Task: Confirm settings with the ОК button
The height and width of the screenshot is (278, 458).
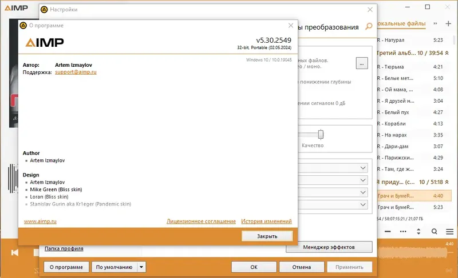Action: pyautogui.click(x=254, y=267)
